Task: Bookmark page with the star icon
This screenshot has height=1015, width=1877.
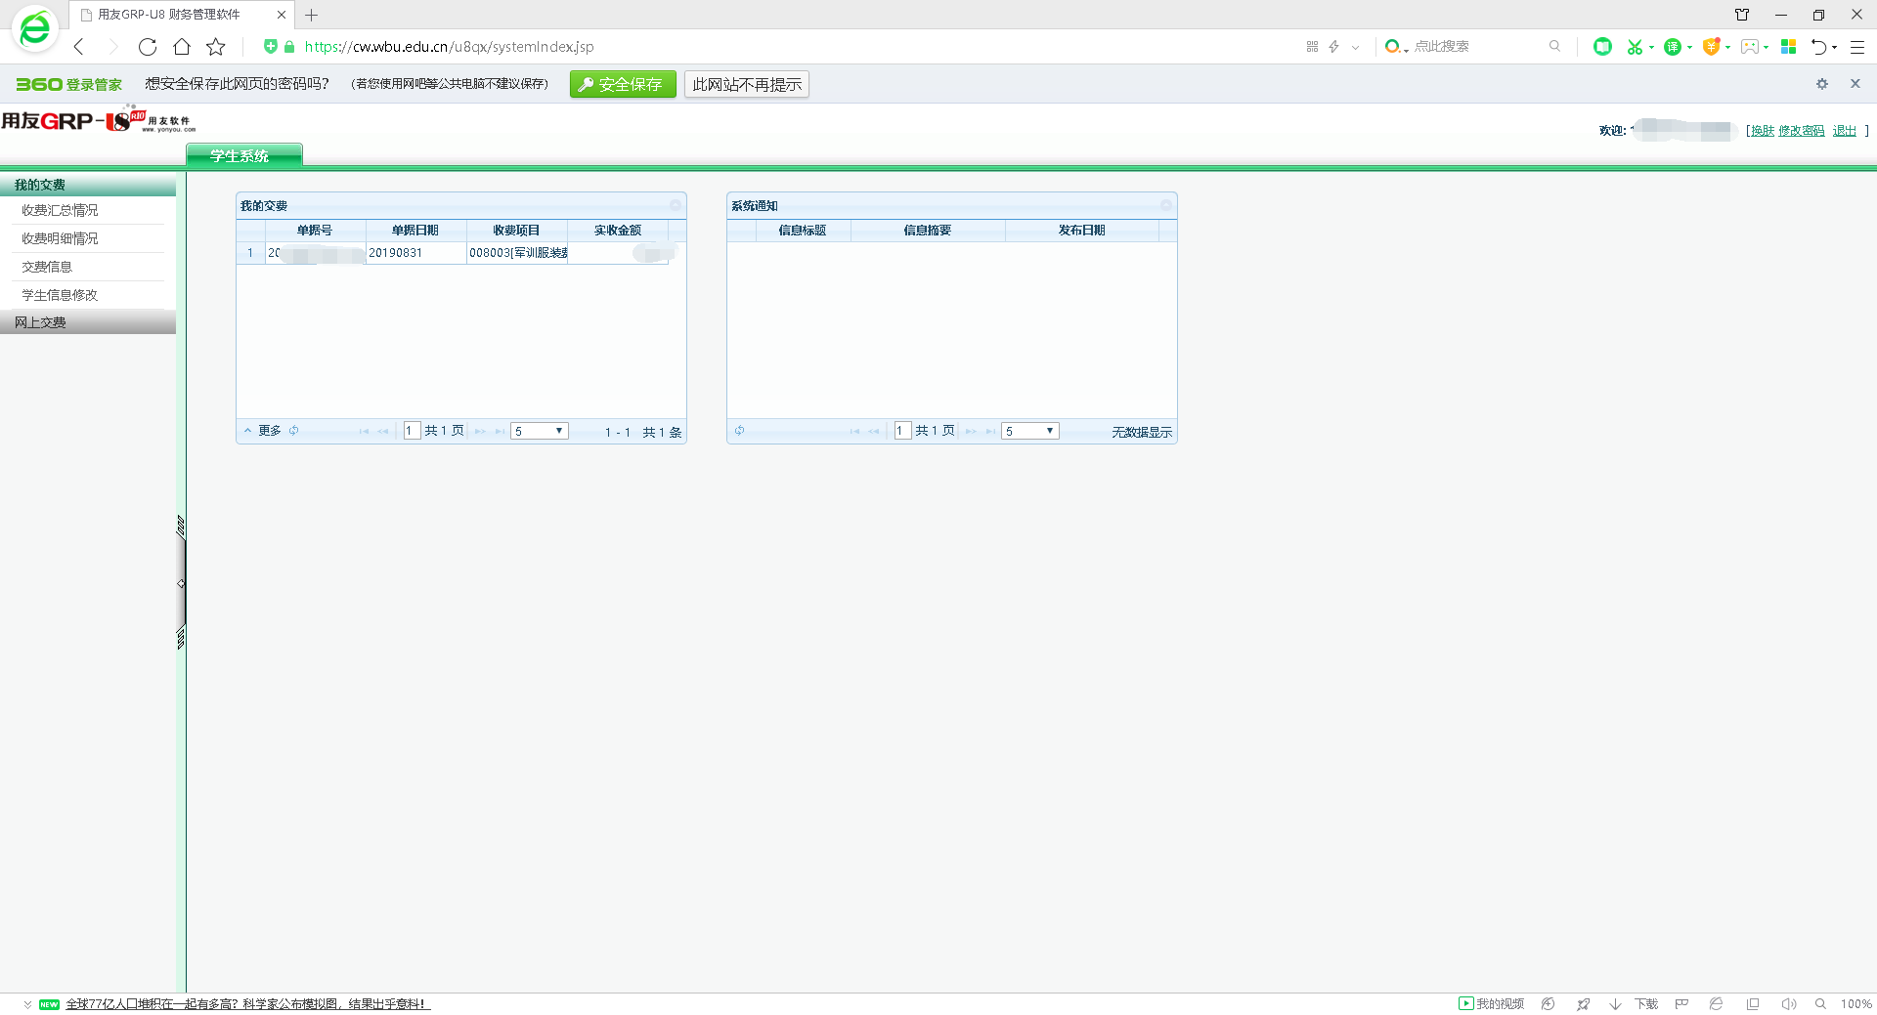Action: (216, 47)
